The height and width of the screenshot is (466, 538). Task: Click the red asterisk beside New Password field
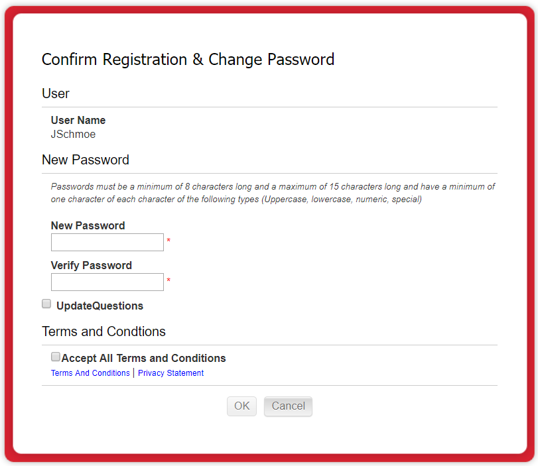(168, 241)
